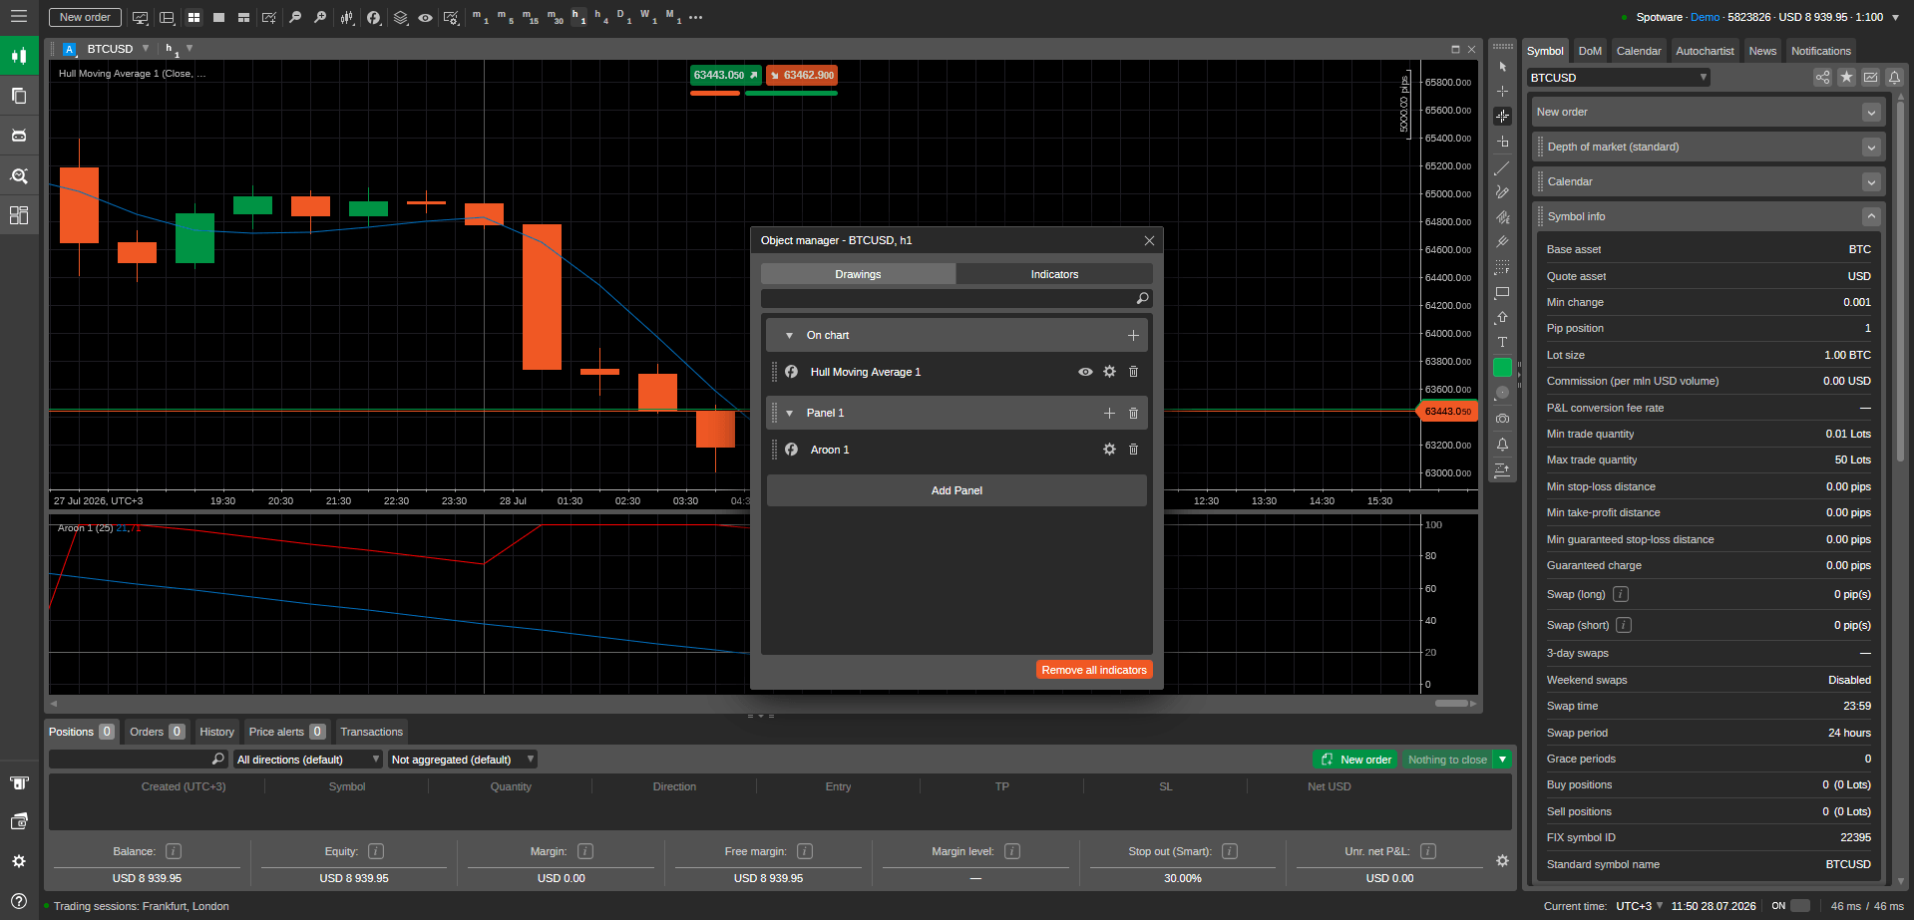Screen dimensions: 1914x920
Task: Expand Depth of market (standard) section
Action: tap(1871, 148)
